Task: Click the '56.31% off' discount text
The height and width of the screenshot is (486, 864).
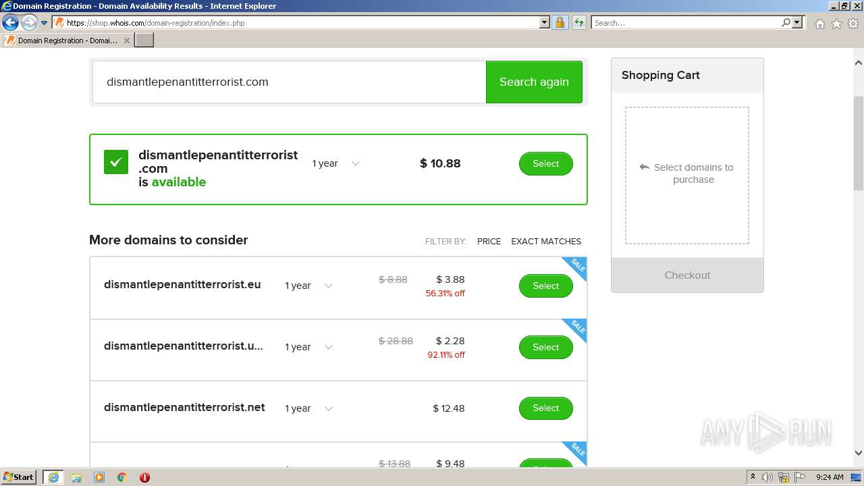Action: click(445, 294)
